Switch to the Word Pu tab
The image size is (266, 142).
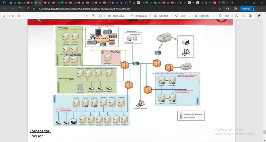(200, 3)
